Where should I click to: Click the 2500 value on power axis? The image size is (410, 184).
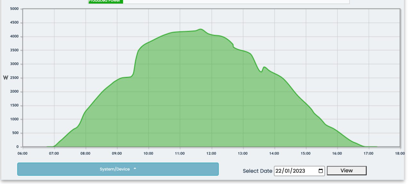click(14, 78)
